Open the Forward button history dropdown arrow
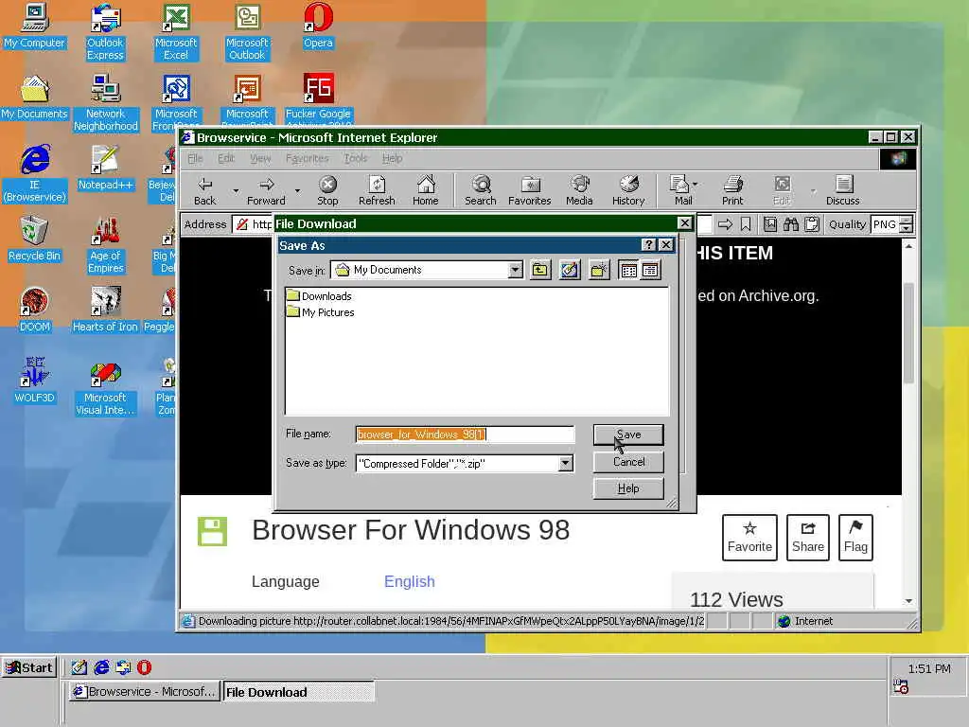 tap(297, 191)
